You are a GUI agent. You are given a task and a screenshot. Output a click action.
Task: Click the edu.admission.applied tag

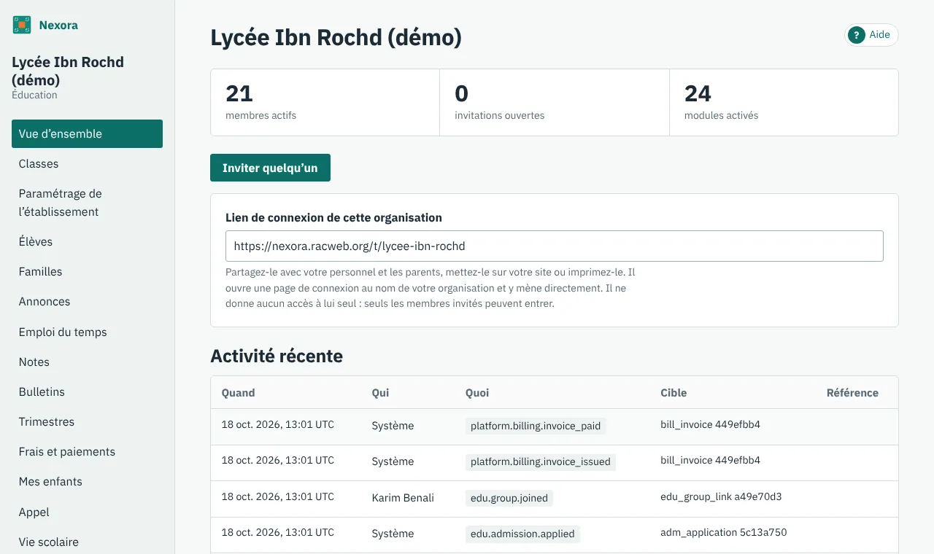pyautogui.click(x=522, y=534)
